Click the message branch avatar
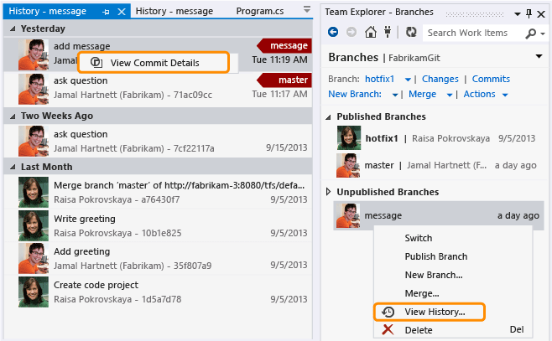Viewport: 552px width, 341px height. coord(348,215)
